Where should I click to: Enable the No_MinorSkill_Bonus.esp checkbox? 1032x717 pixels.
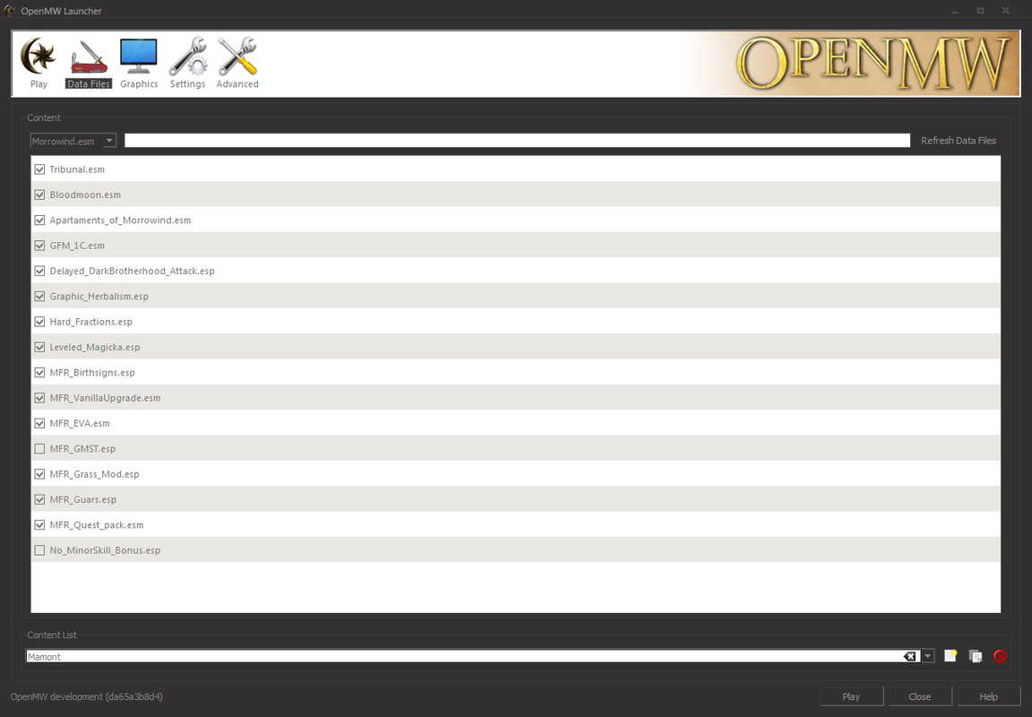click(39, 550)
